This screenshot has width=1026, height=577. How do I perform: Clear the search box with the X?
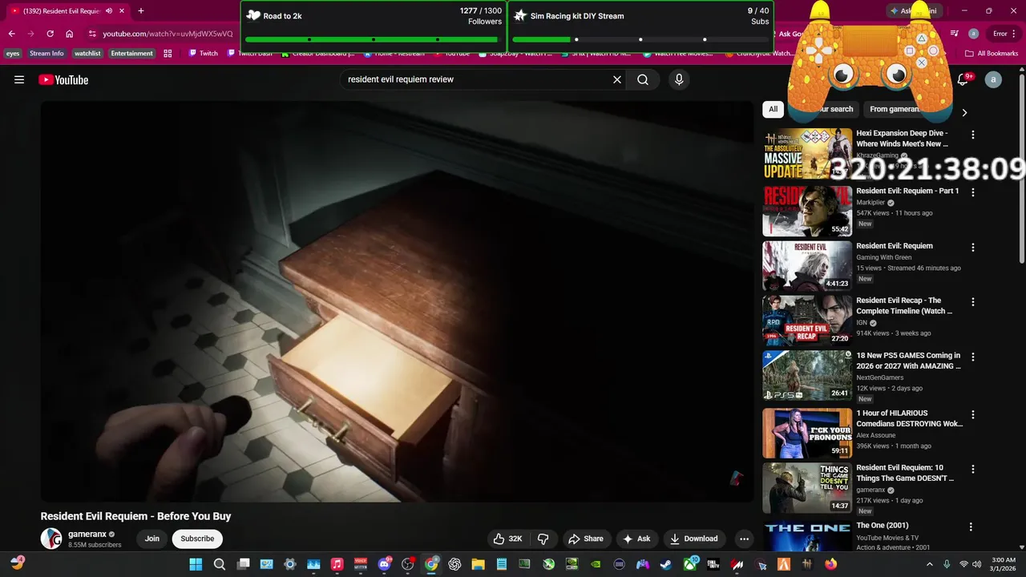[x=617, y=79]
